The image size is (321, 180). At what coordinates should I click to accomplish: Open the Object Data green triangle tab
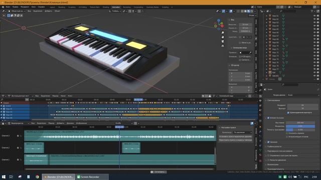tap(260, 150)
